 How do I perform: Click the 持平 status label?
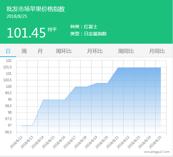52,29
